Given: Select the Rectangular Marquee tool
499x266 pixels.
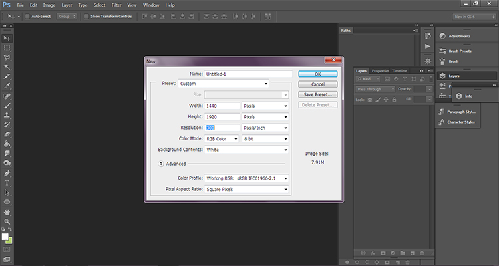Looking at the screenshot, I should 7,48.
